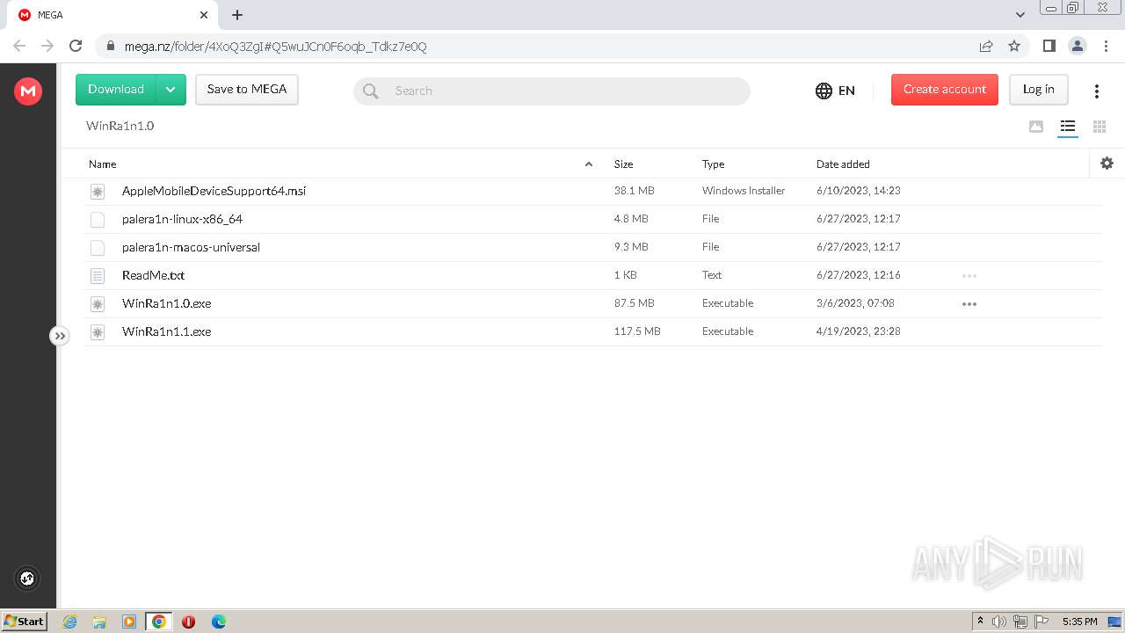Select the list view icon
This screenshot has width=1125, height=633.
click(x=1068, y=127)
